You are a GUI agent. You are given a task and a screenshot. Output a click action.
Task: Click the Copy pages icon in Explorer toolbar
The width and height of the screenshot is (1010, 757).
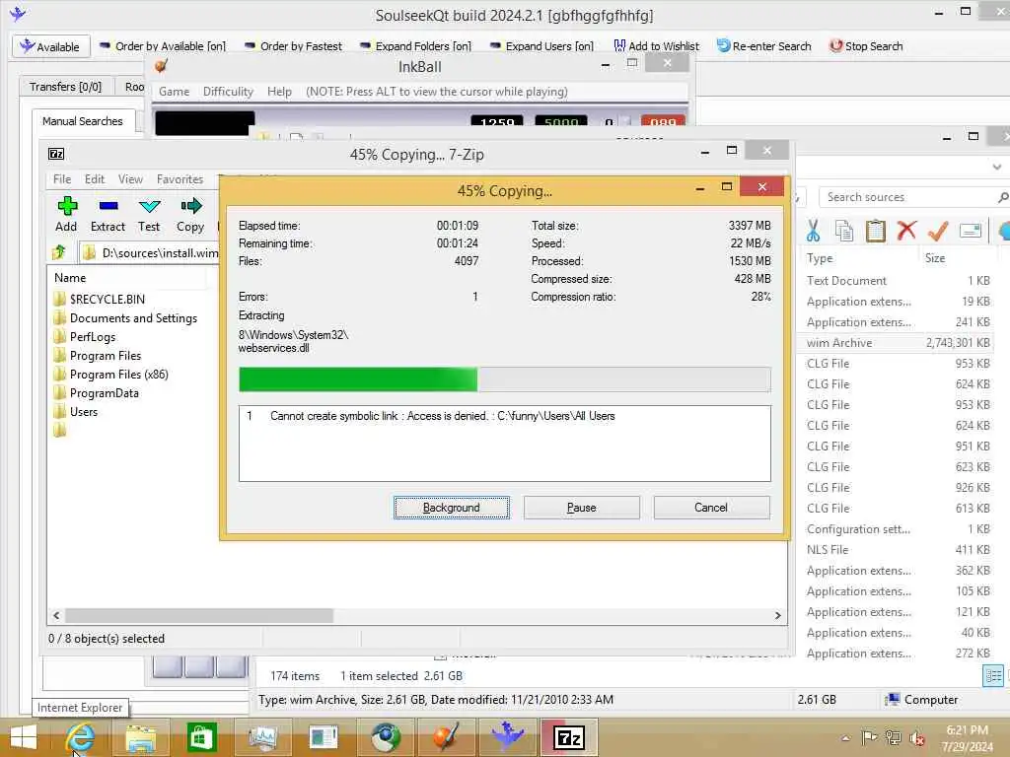844,231
